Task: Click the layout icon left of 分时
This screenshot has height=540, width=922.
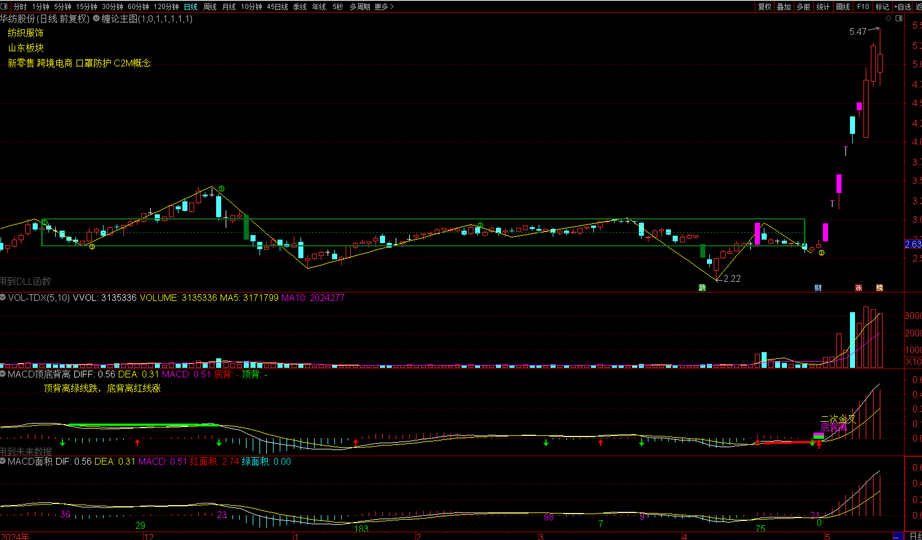Action: [x=5, y=7]
